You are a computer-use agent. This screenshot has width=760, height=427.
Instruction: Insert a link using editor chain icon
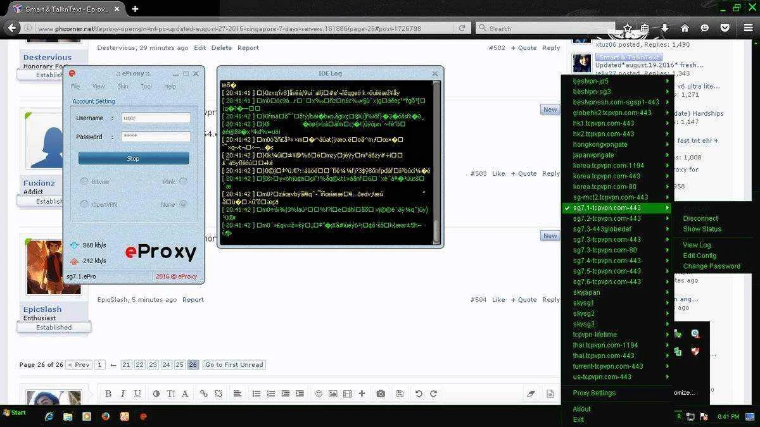tap(203, 393)
